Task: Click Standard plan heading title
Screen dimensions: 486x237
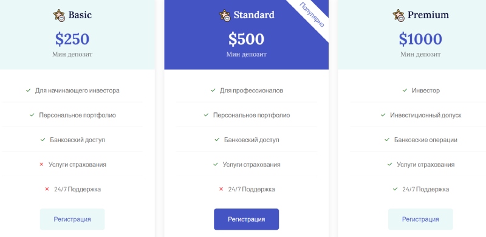Action: pos(254,15)
